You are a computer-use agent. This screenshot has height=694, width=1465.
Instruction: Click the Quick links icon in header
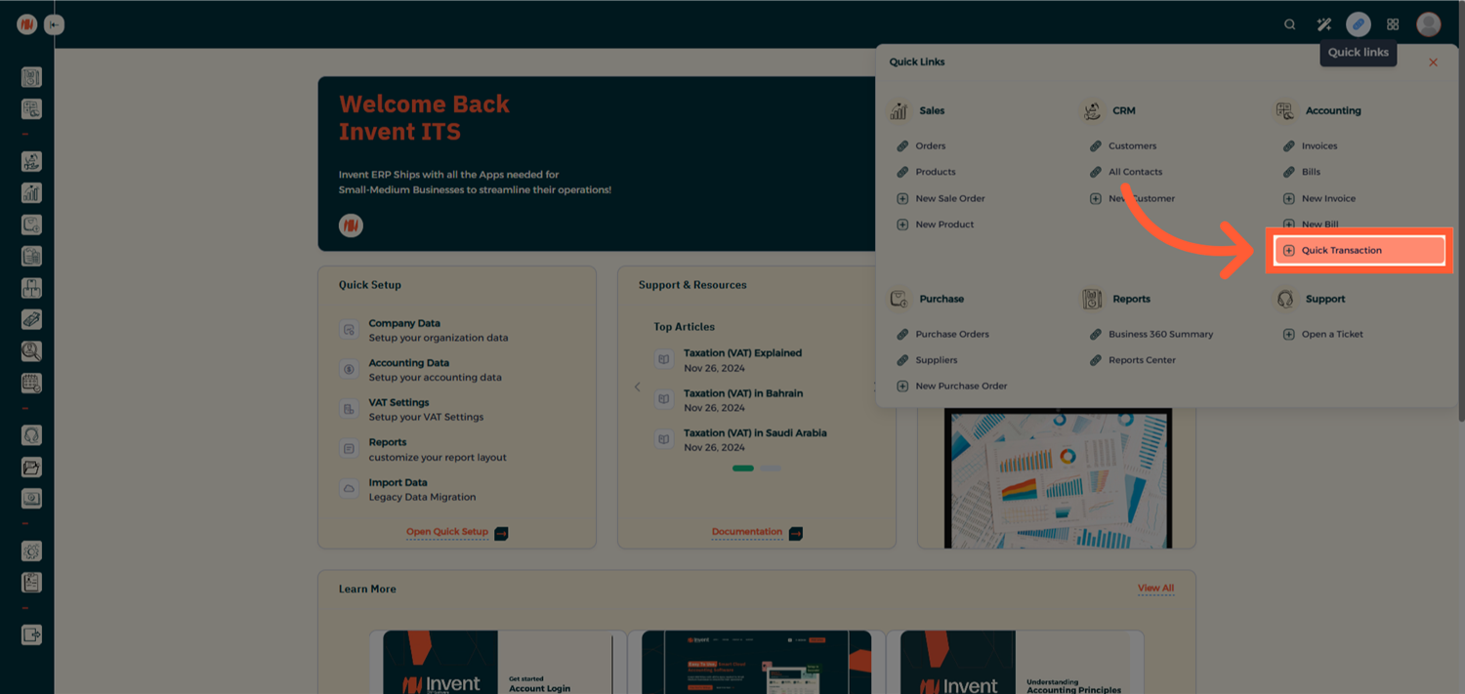(x=1358, y=24)
